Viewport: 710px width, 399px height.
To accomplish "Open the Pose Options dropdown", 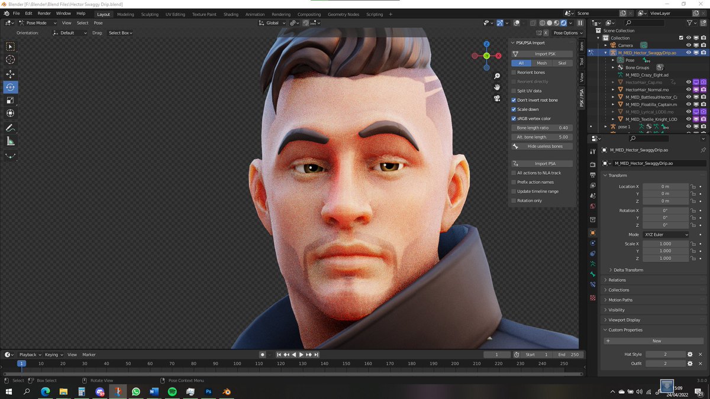I will click(x=567, y=33).
